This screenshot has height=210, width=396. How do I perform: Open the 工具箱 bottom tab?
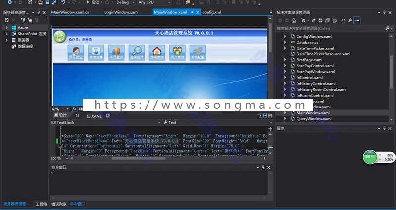(x=41, y=204)
